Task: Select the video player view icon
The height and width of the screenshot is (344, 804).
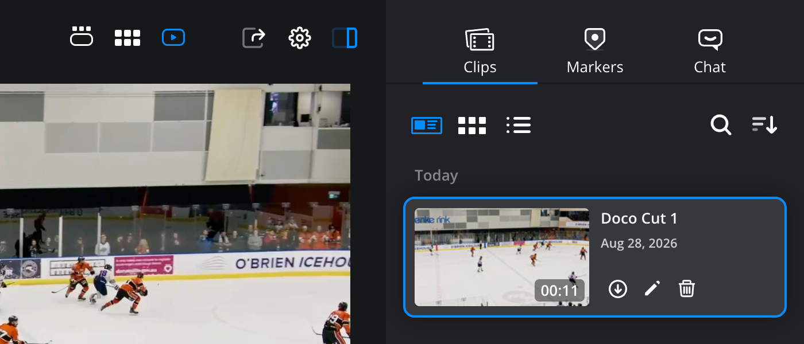Action: (x=173, y=38)
